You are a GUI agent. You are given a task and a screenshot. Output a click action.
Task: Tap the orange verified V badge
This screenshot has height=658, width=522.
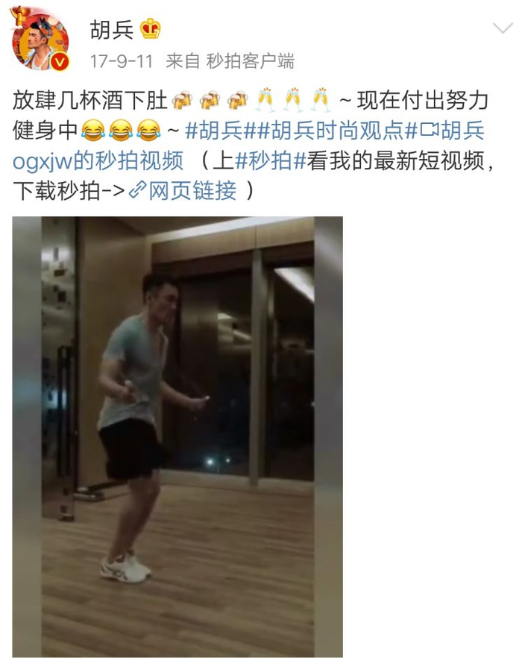(60, 62)
